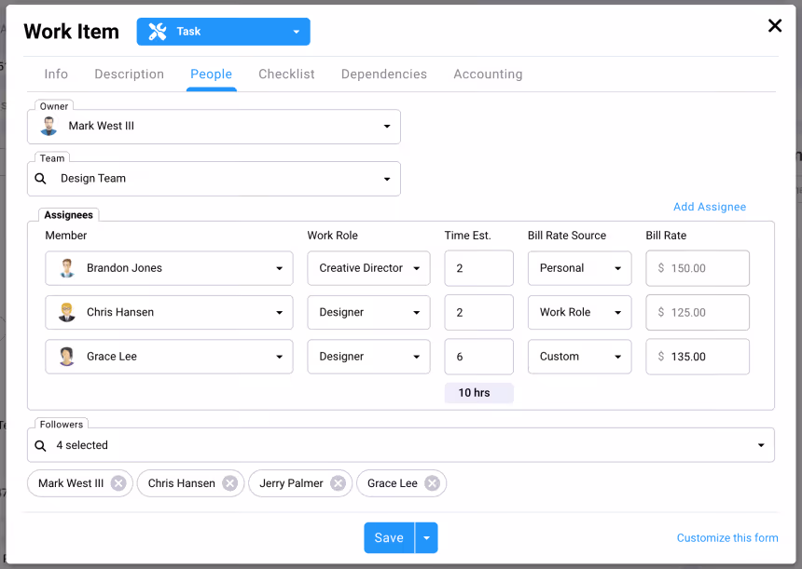Viewport: 802px width, 569px height.
Task: Remove Grace Lee follower chip
Action: coord(432,483)
